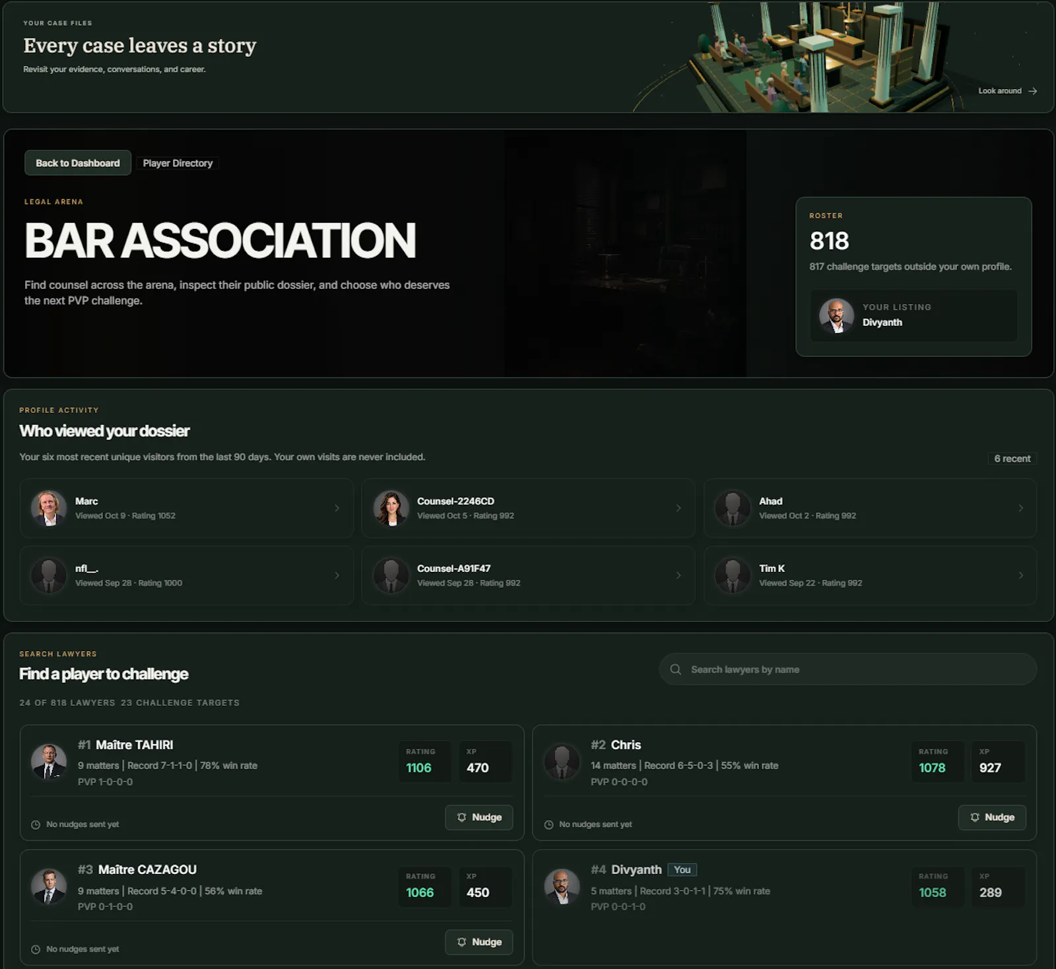Focus the Search lawyers by name field
This screenshot has height=969, width=1056.
coord(847,670)
